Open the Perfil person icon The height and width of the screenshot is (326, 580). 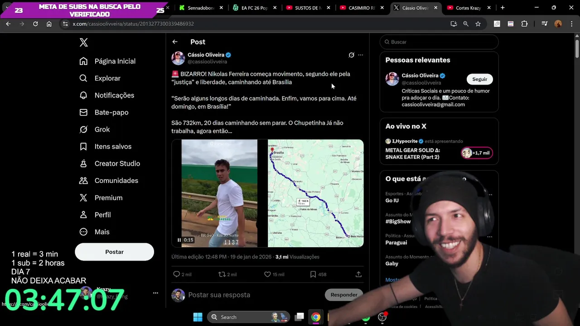(x=83, y=215)
